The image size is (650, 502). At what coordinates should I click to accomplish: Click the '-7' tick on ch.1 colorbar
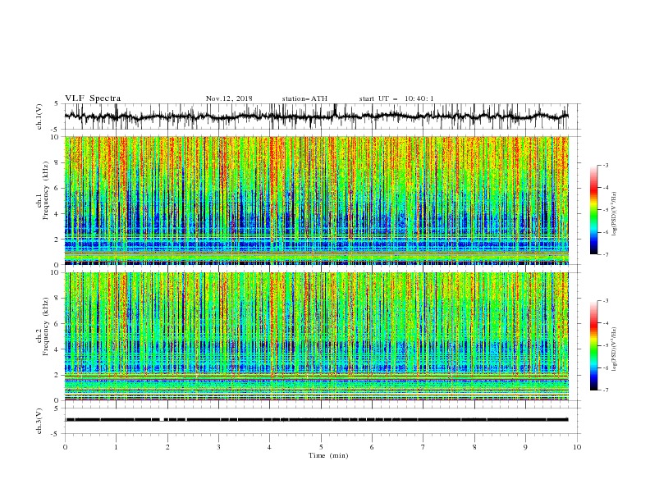click(605, 255)
